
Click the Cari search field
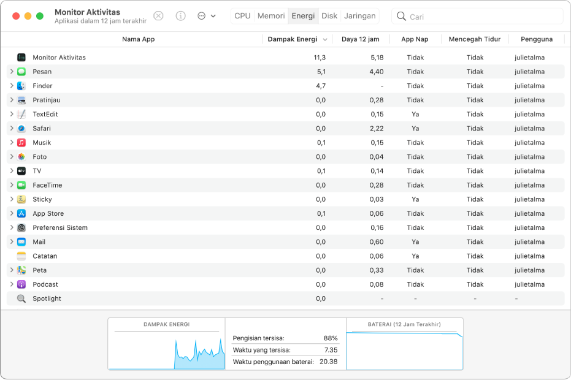point(477,17)
